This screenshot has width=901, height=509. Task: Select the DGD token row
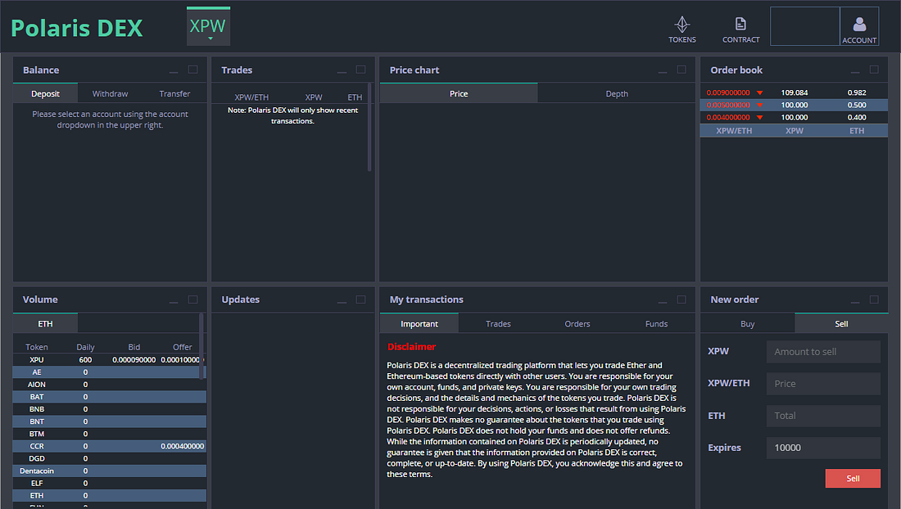pos(109,458)
